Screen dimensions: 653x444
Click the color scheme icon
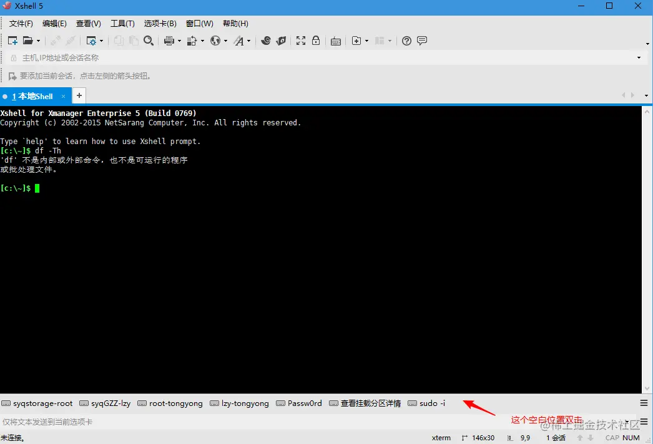click(x=192, y=41)
